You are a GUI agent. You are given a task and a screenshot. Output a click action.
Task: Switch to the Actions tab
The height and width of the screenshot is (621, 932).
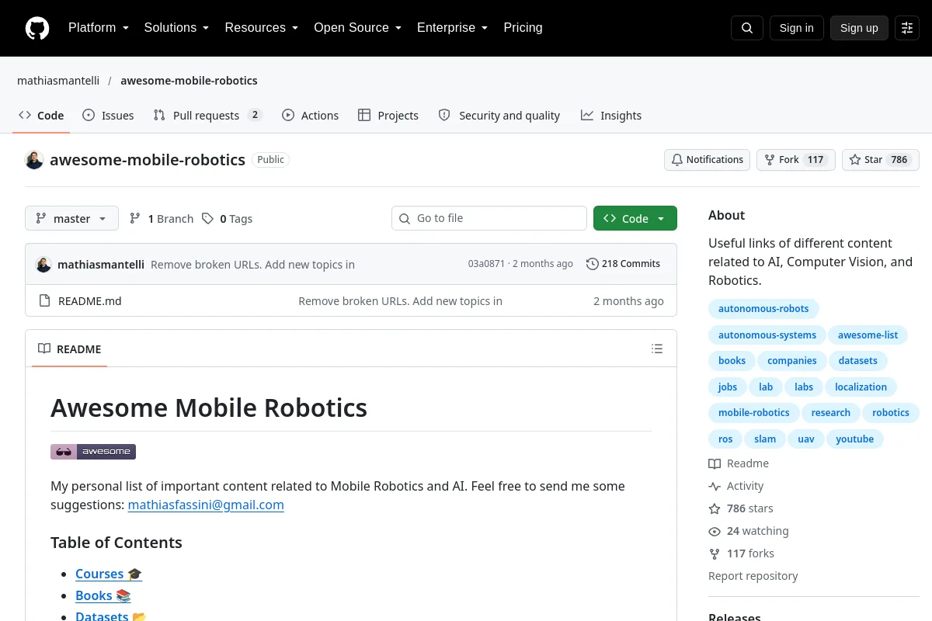[x=311, y=115]
